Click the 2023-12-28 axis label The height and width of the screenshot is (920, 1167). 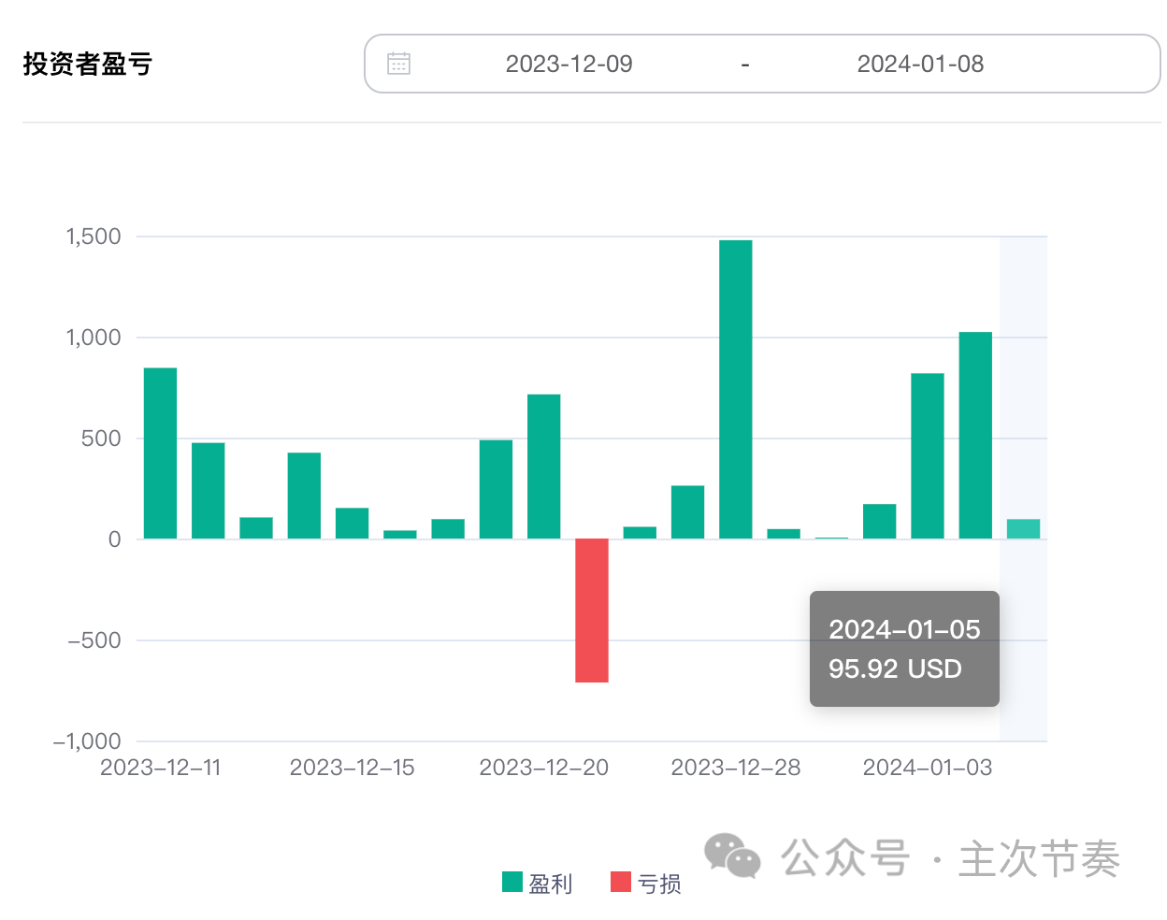[x=736, y=768]
